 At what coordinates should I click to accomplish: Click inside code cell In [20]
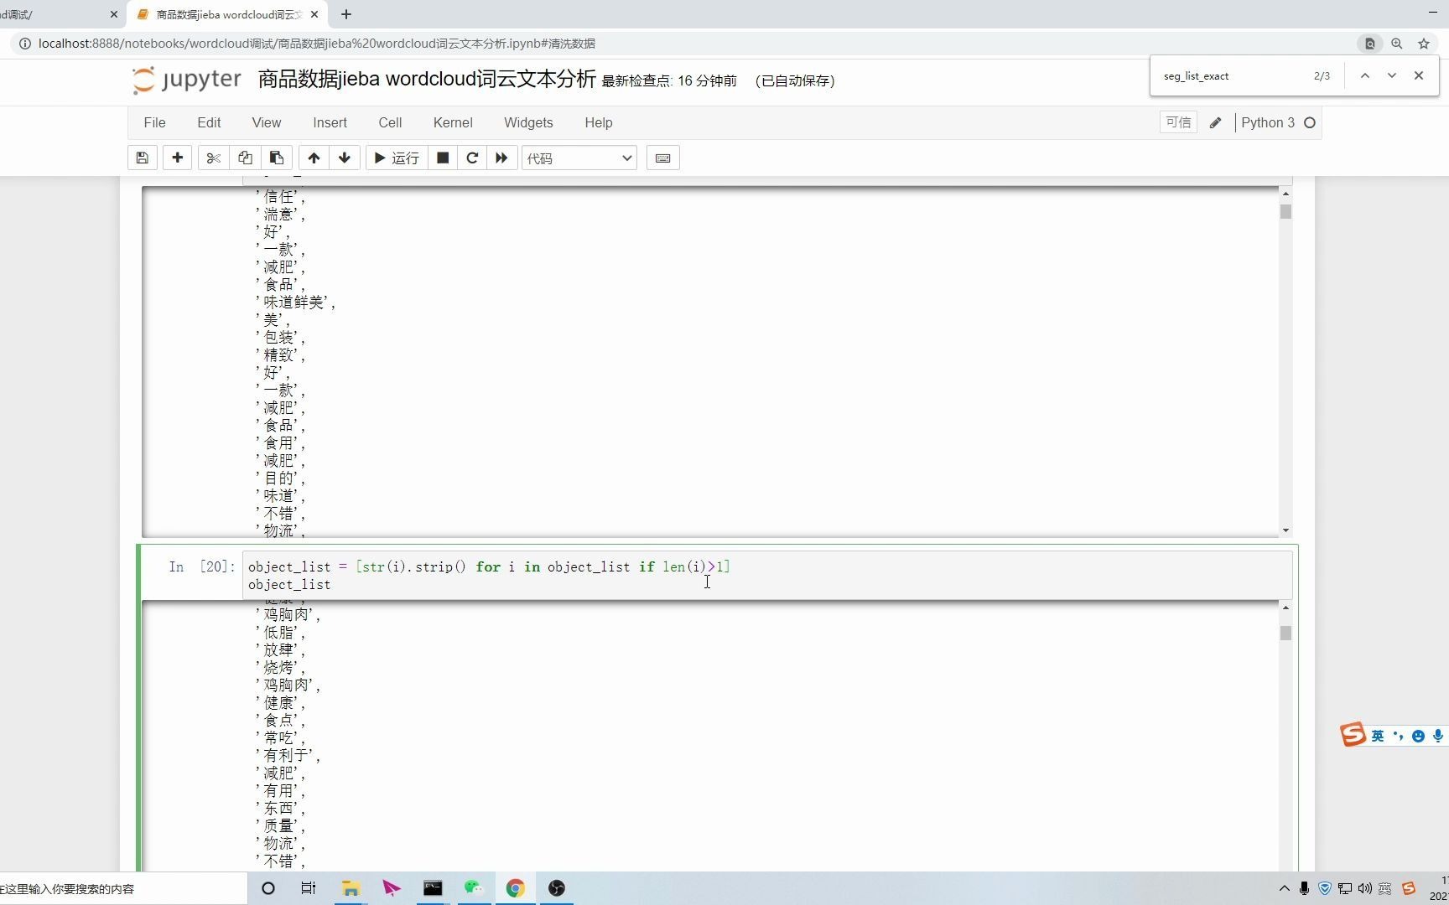[766, 576]
